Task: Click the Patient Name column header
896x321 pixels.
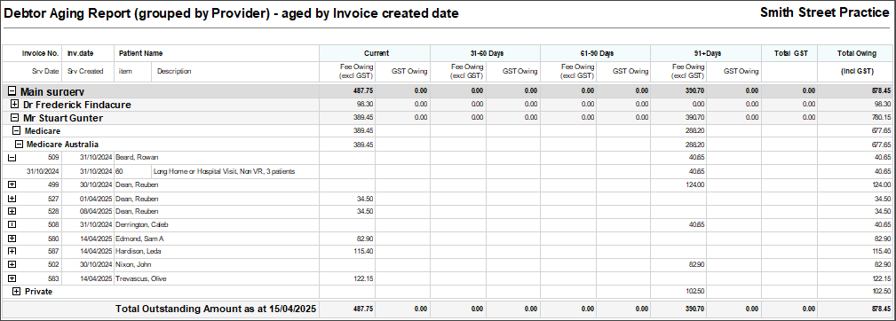Action: (x=140, y=53)
